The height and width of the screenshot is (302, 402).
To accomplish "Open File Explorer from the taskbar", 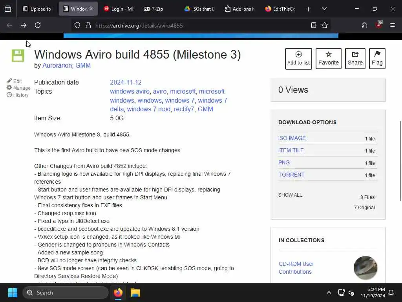I will tap(135, 293).
